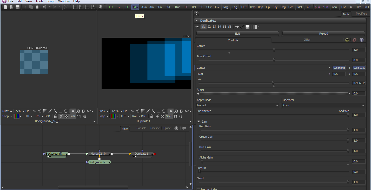The image size is (371, 190).
Task: Open 125% zoom dropdown in right viewer
Action: [x=117, y=111]
